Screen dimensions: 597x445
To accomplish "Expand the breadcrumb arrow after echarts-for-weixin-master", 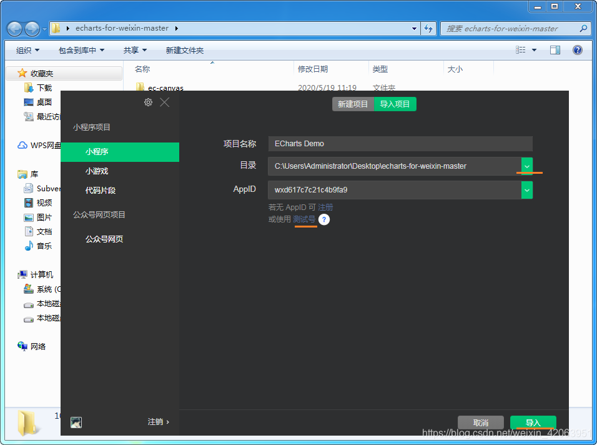I will pos(177,29).
